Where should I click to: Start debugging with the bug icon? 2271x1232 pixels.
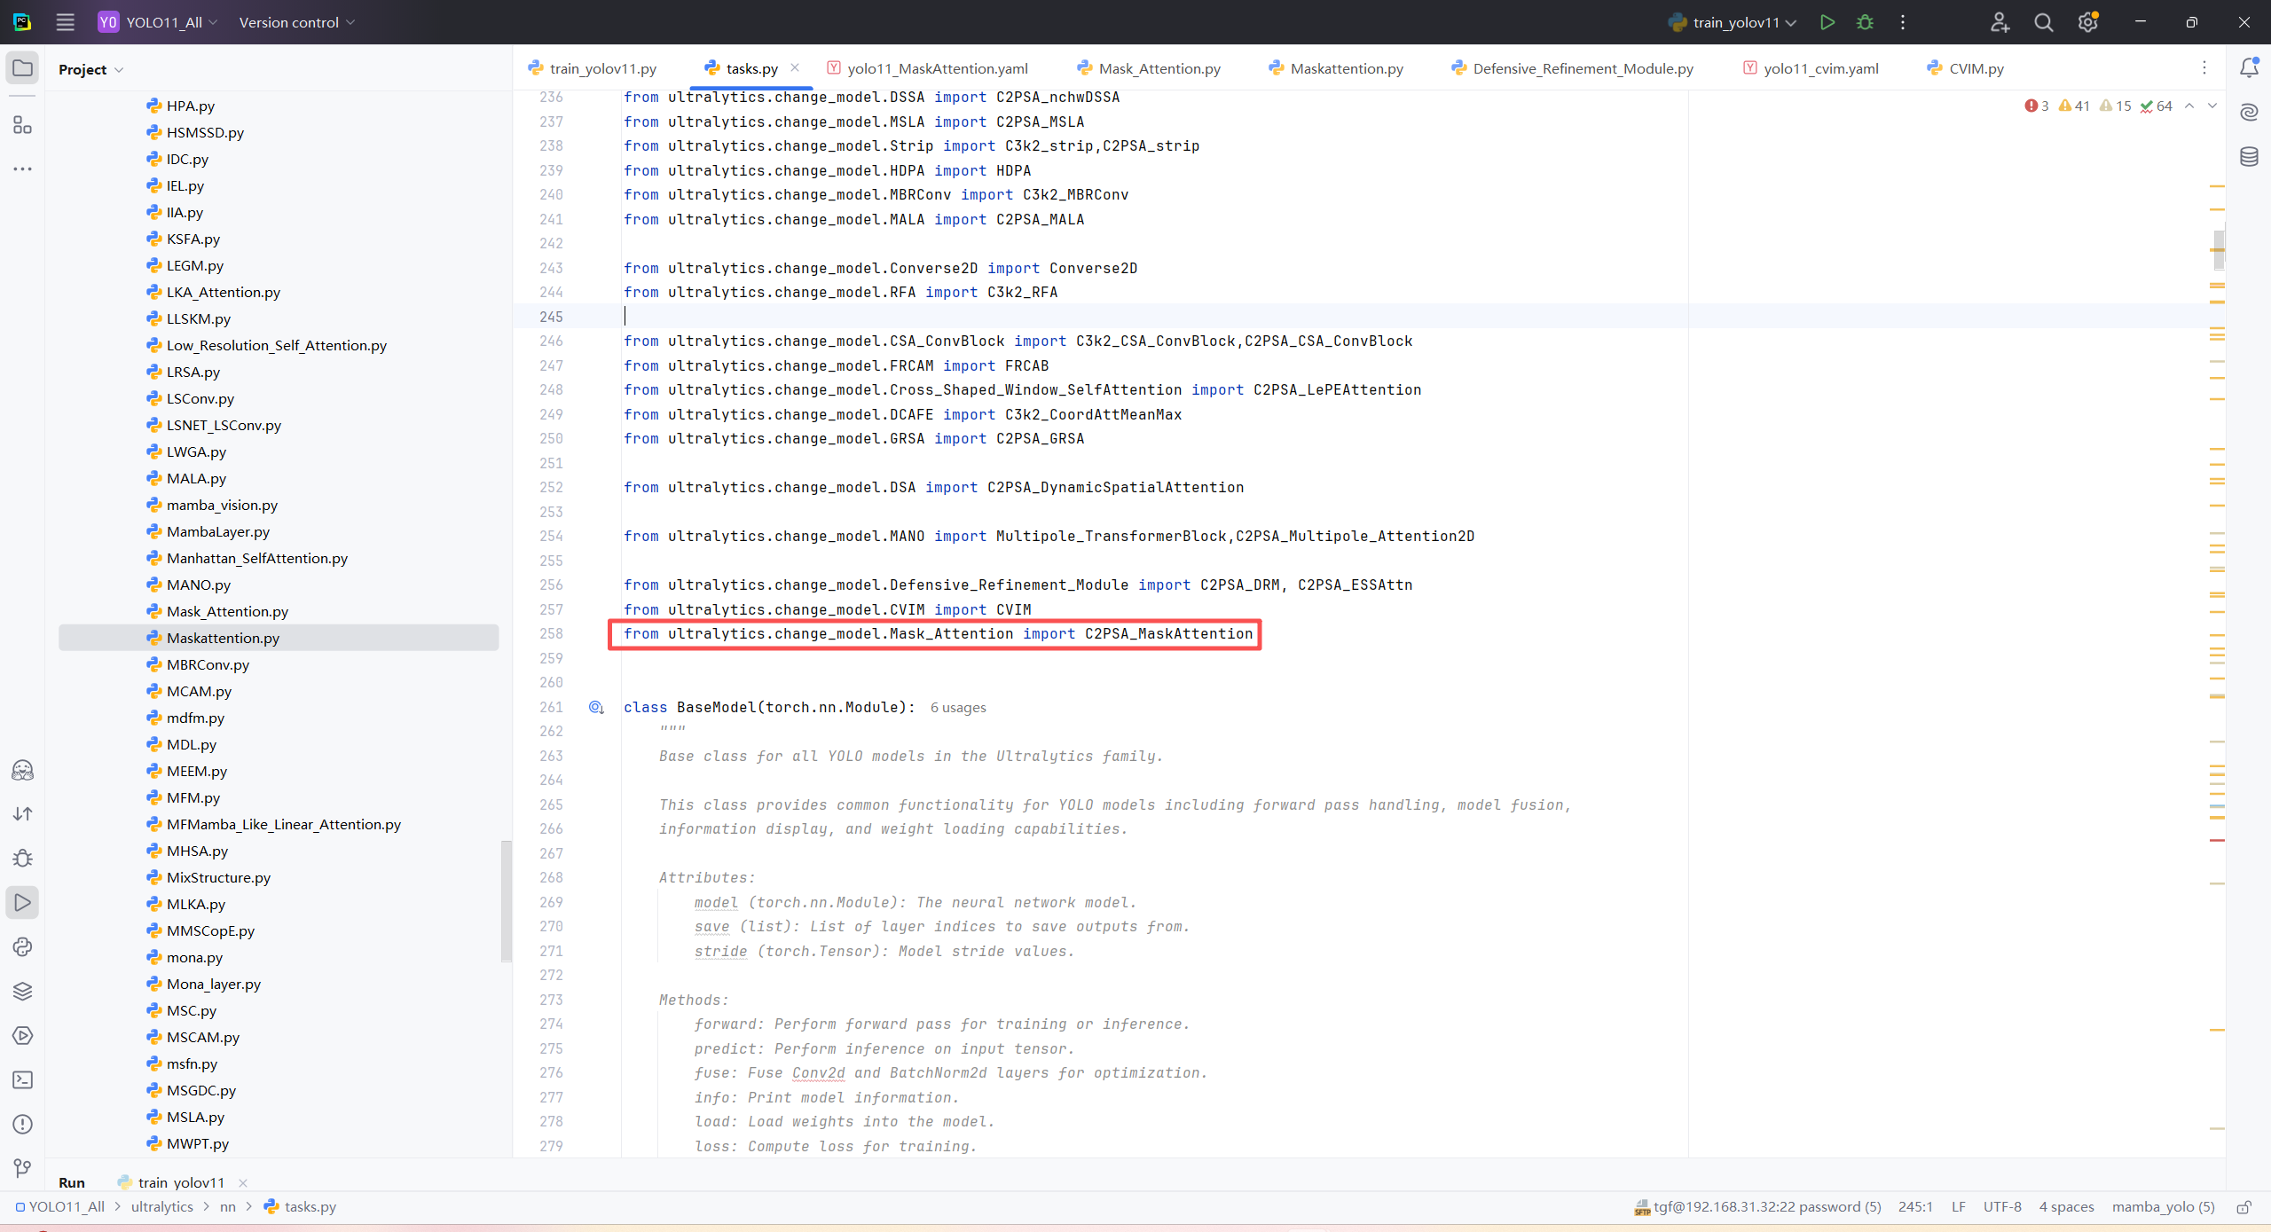pos(1865,22)
